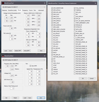Screen dimensions: 99x102
Task: Open the Frequency tab
Action: click(x=25, y=10)
